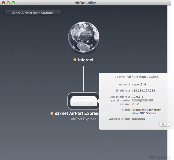Click the green No DNS Servers indicator
Viewport: 174px width, 160px height.
(133, 113)
